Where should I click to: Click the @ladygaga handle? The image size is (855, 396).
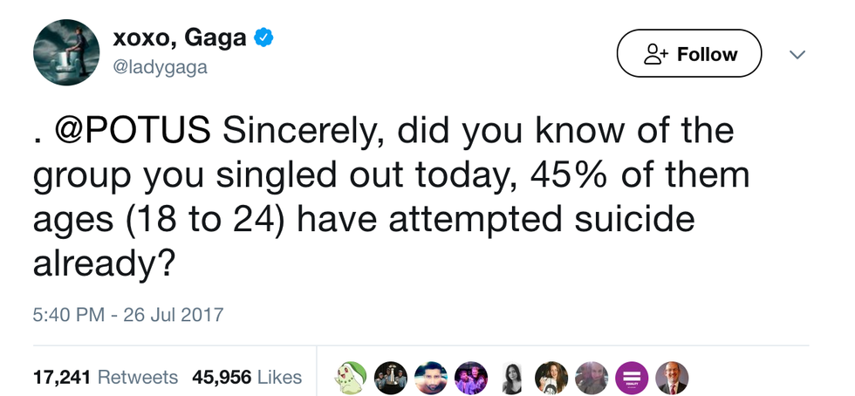160,66
